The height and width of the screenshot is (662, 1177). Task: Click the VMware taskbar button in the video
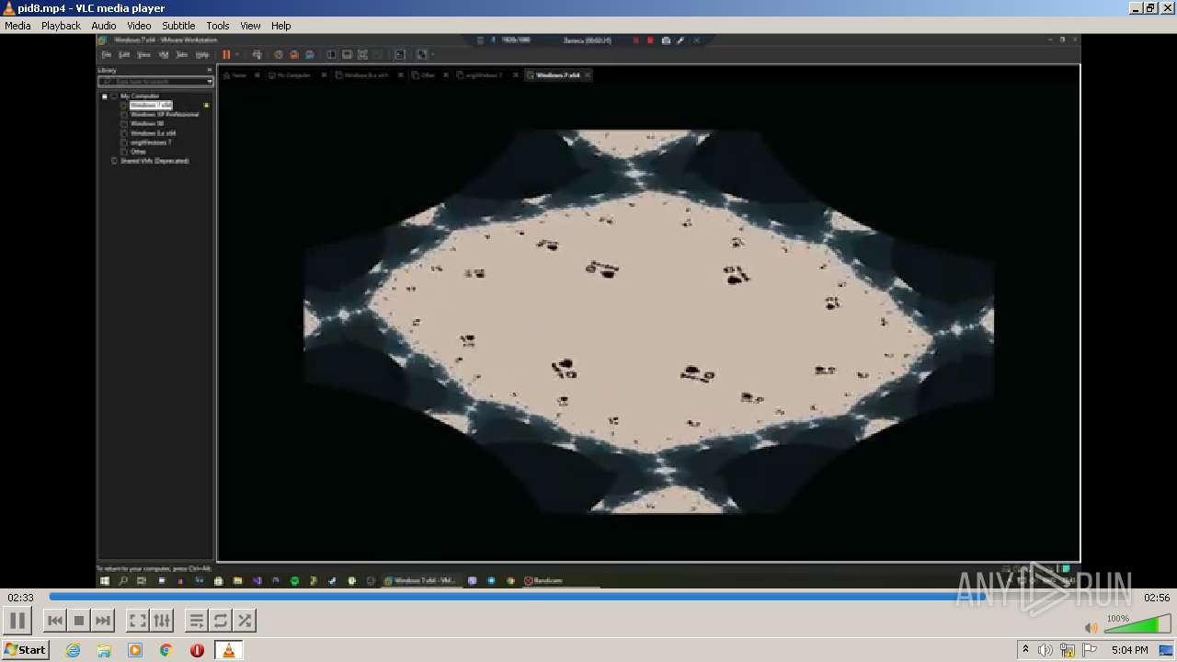point(420,581)
